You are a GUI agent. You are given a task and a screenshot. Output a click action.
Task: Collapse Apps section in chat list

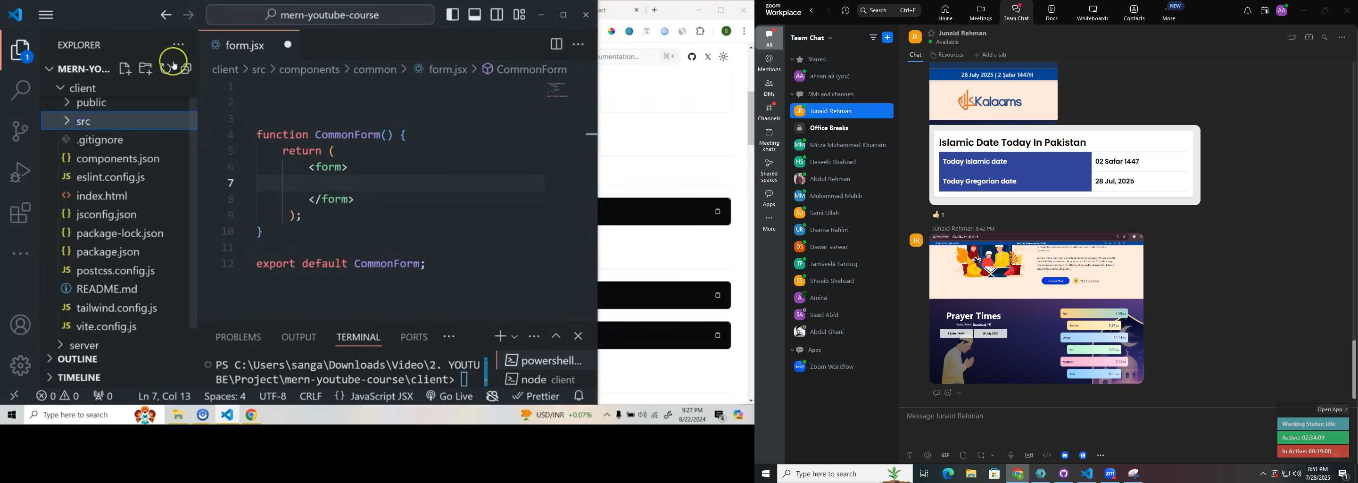coord(792,350)
